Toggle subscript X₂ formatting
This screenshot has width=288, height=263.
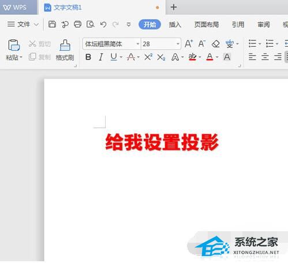point(161,57)
